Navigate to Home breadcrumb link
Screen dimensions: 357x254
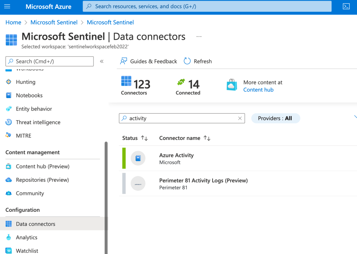point(13,22)
